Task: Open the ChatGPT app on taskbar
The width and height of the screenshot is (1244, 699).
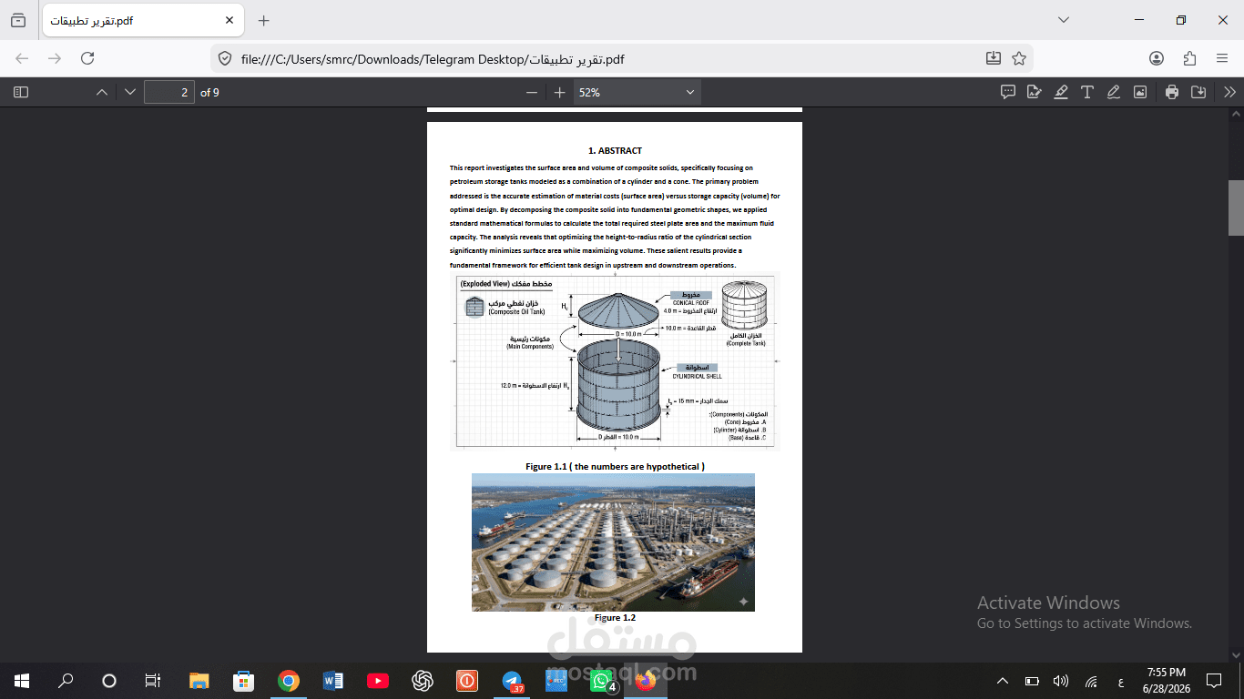Action: (422, 681)
